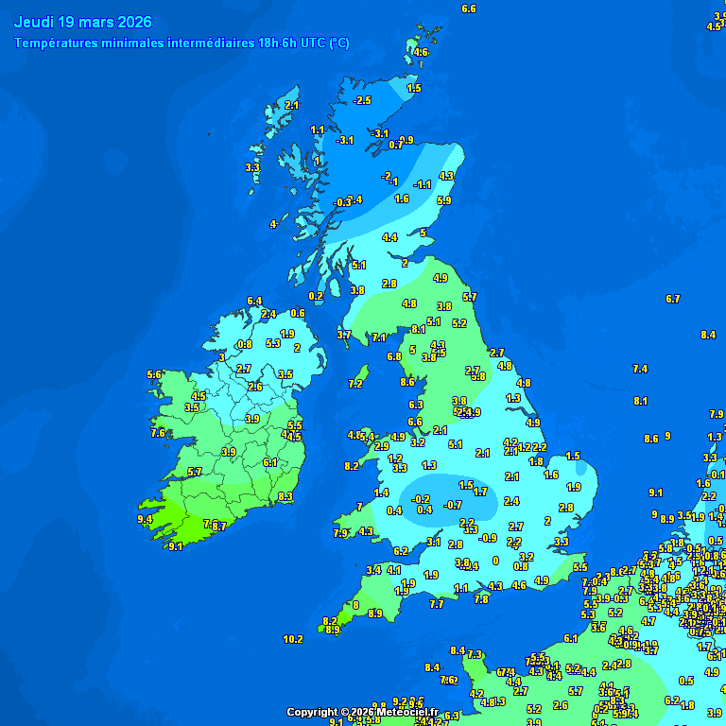Click the 'Copyright © 2026 Meteociel.fr' credit
This screenshot has width=726, height=726.
pyautogui.click(x=362, y=712)
